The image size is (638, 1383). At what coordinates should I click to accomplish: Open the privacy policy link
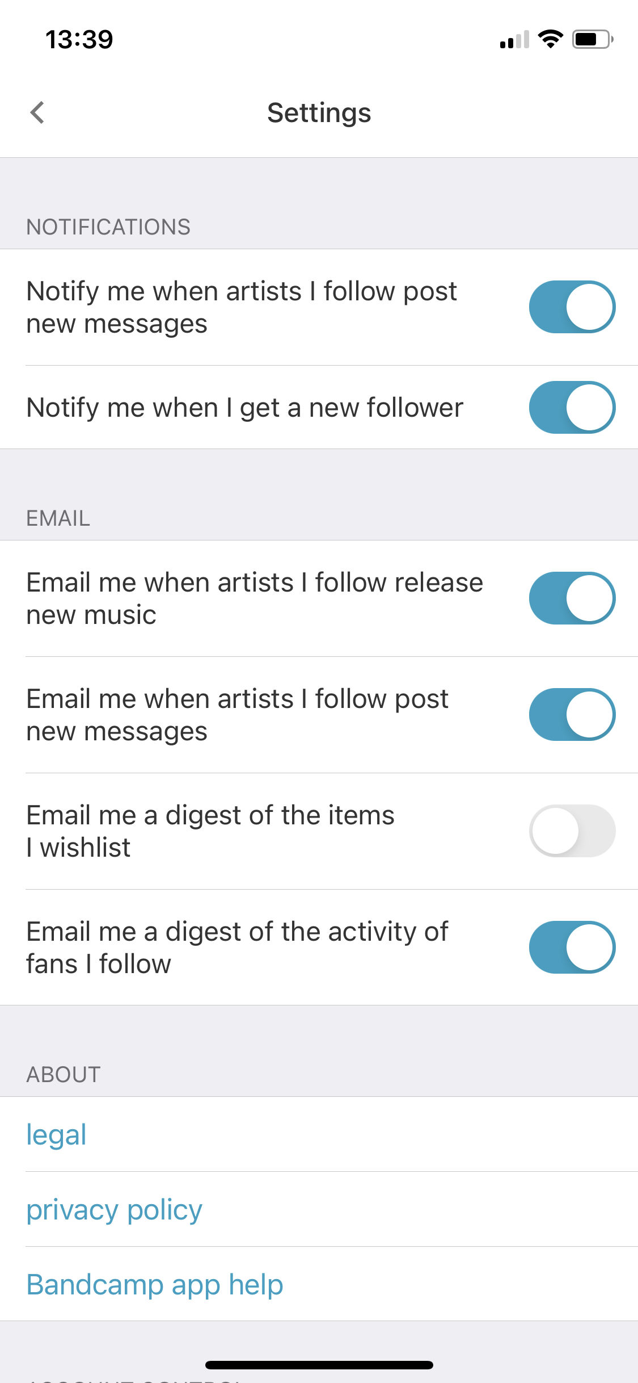point(115,1209)
